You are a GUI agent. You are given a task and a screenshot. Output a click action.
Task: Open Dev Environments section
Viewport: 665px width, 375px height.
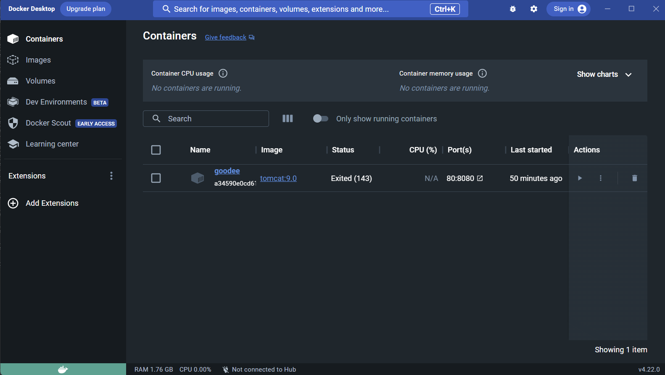pyautogui.click(x=63, y=102)
